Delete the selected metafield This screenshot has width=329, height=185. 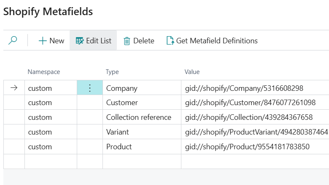(x=139, y=40)
